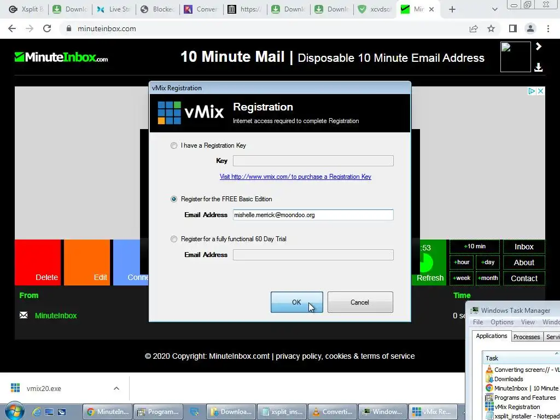
Task: Click into the registration Key field
Action: (313, 161)
